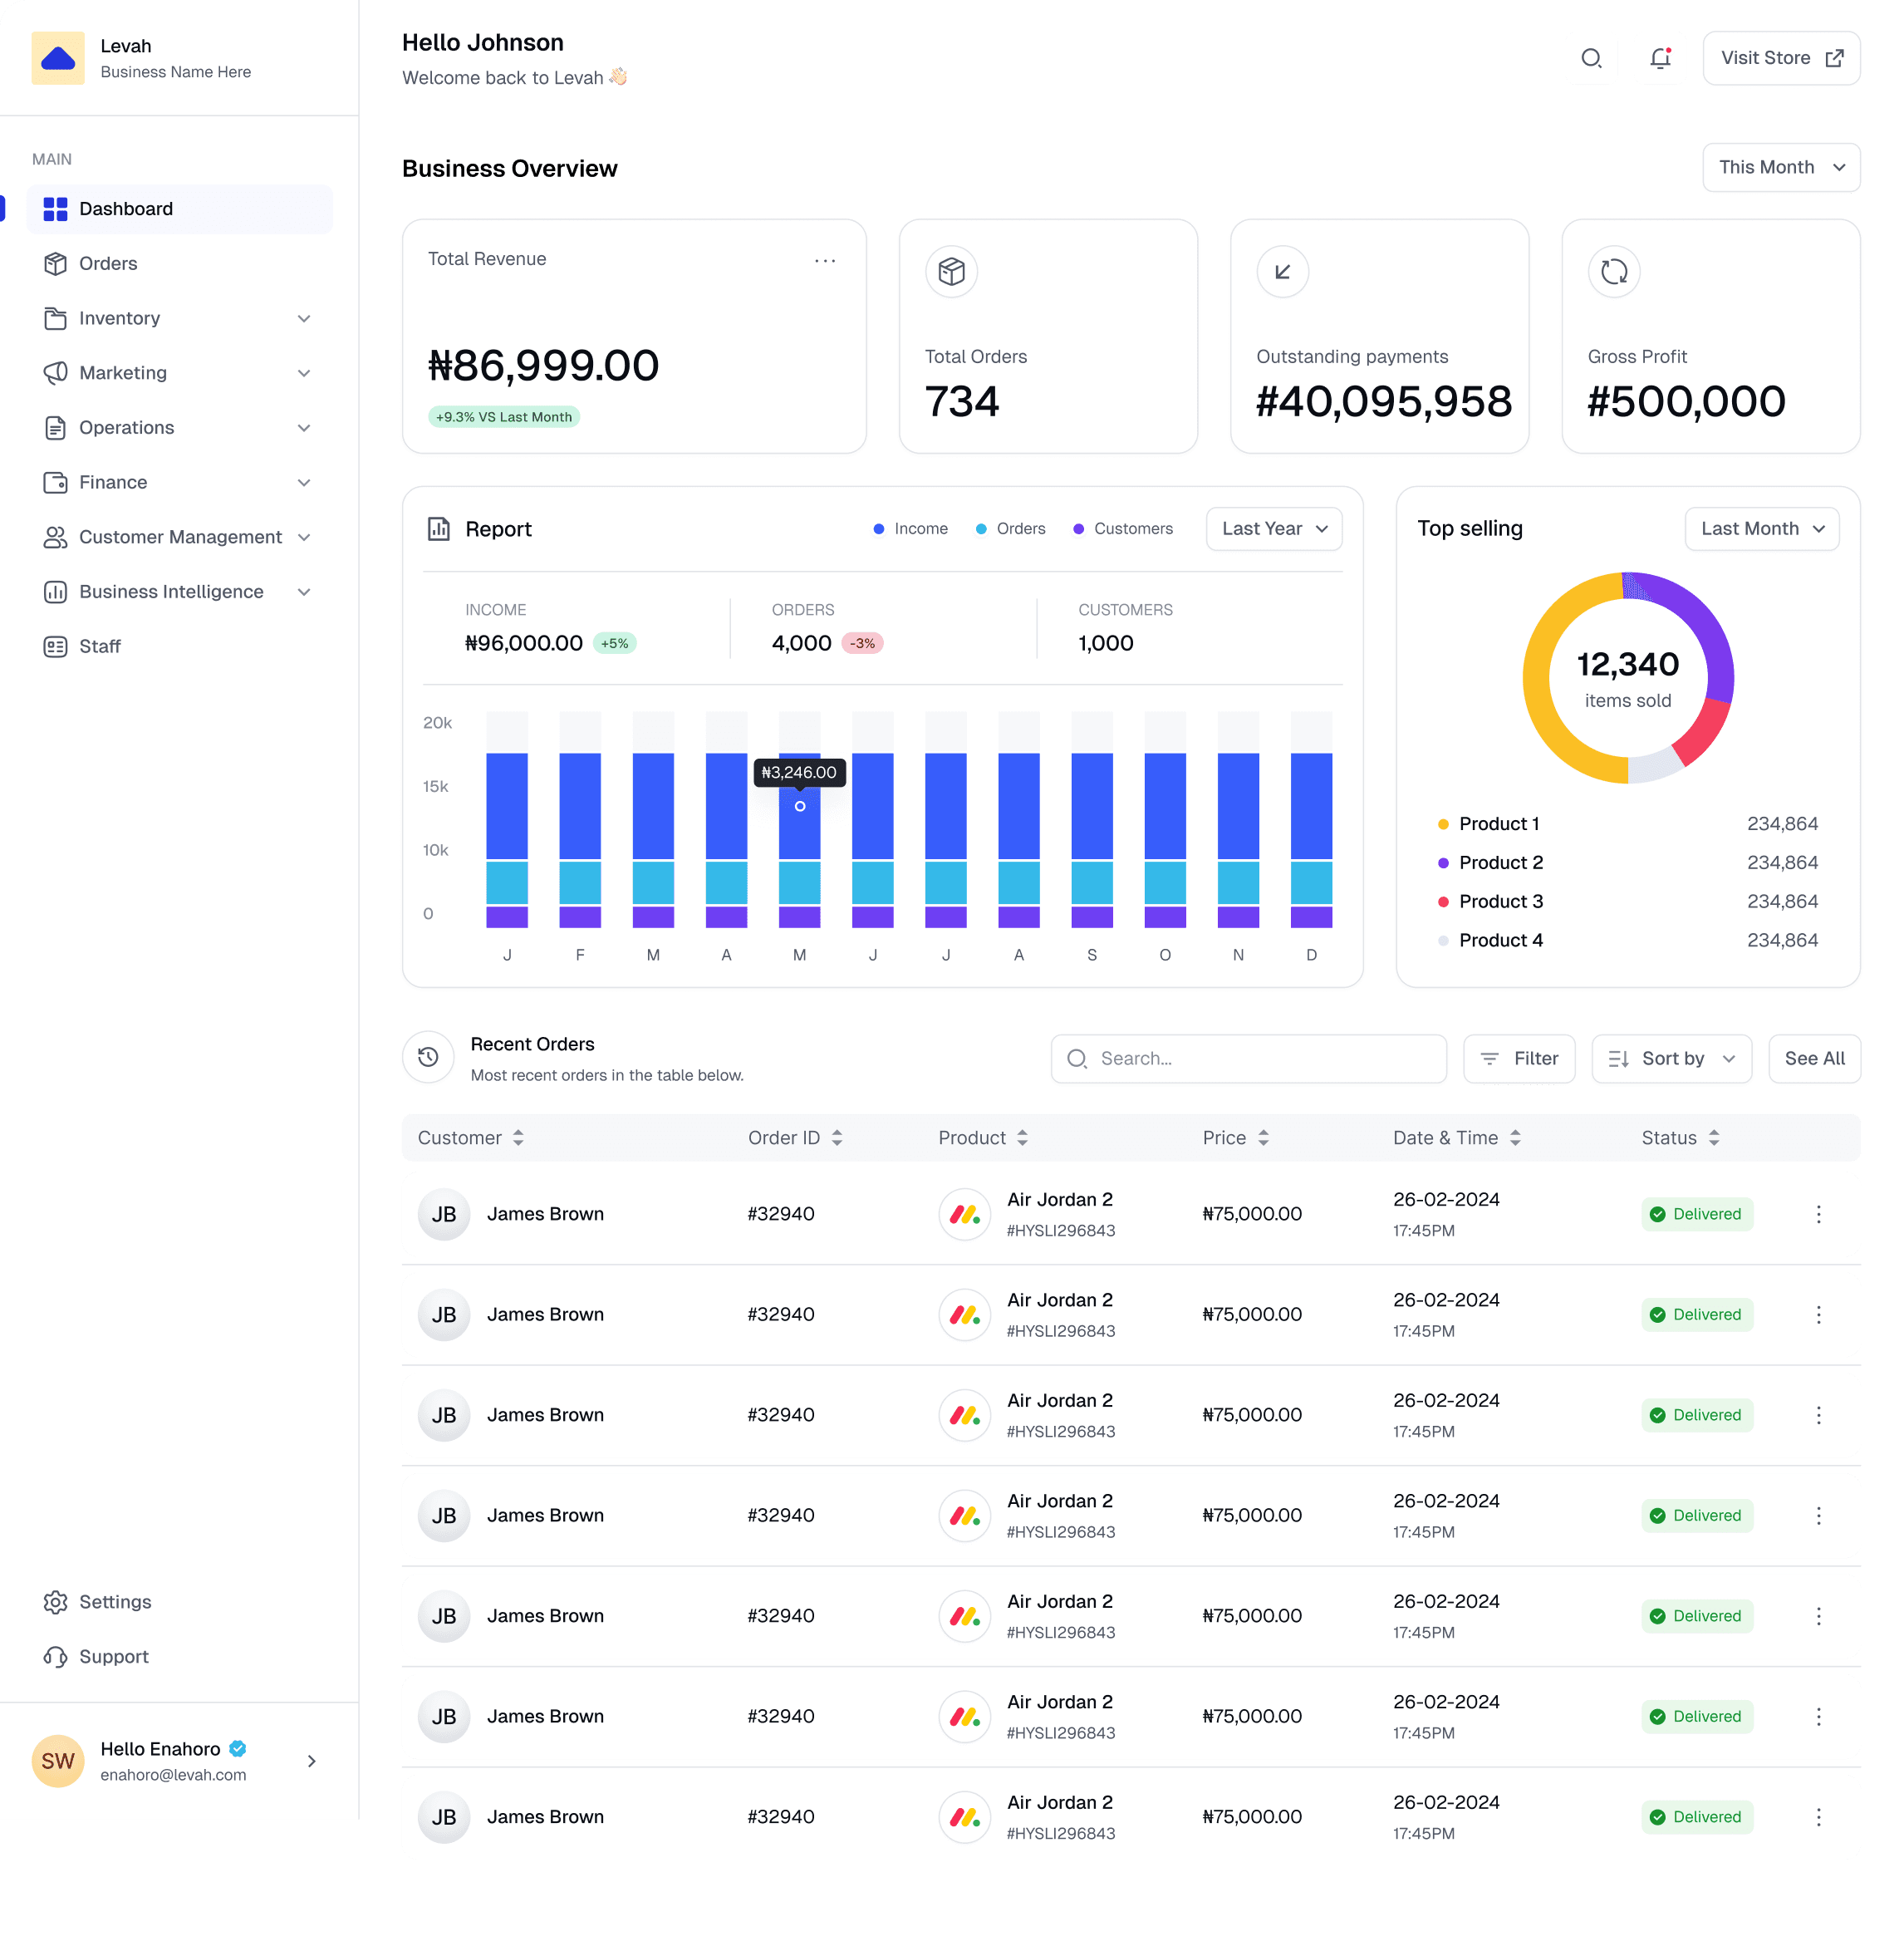Switch to the Dashboard menu item
Image resolution: width=1904 pixels, height=1941 pixels.
click(x=125, y=208)
